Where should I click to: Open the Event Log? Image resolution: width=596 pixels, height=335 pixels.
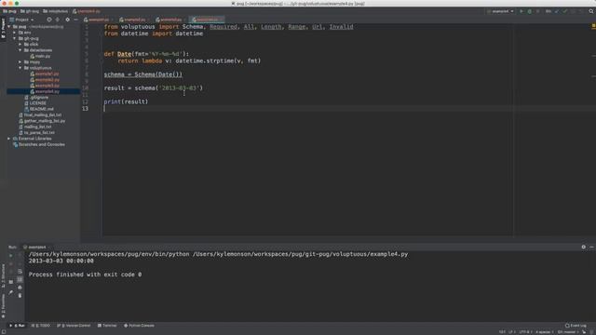click(x=576, y=326)
